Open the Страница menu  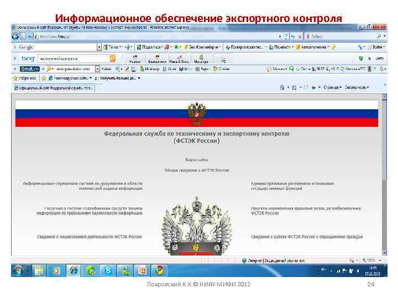coord(333,87)
